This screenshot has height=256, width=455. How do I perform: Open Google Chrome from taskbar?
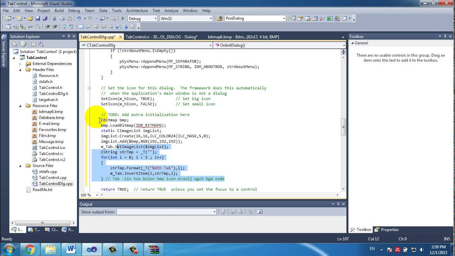point(30,249)
